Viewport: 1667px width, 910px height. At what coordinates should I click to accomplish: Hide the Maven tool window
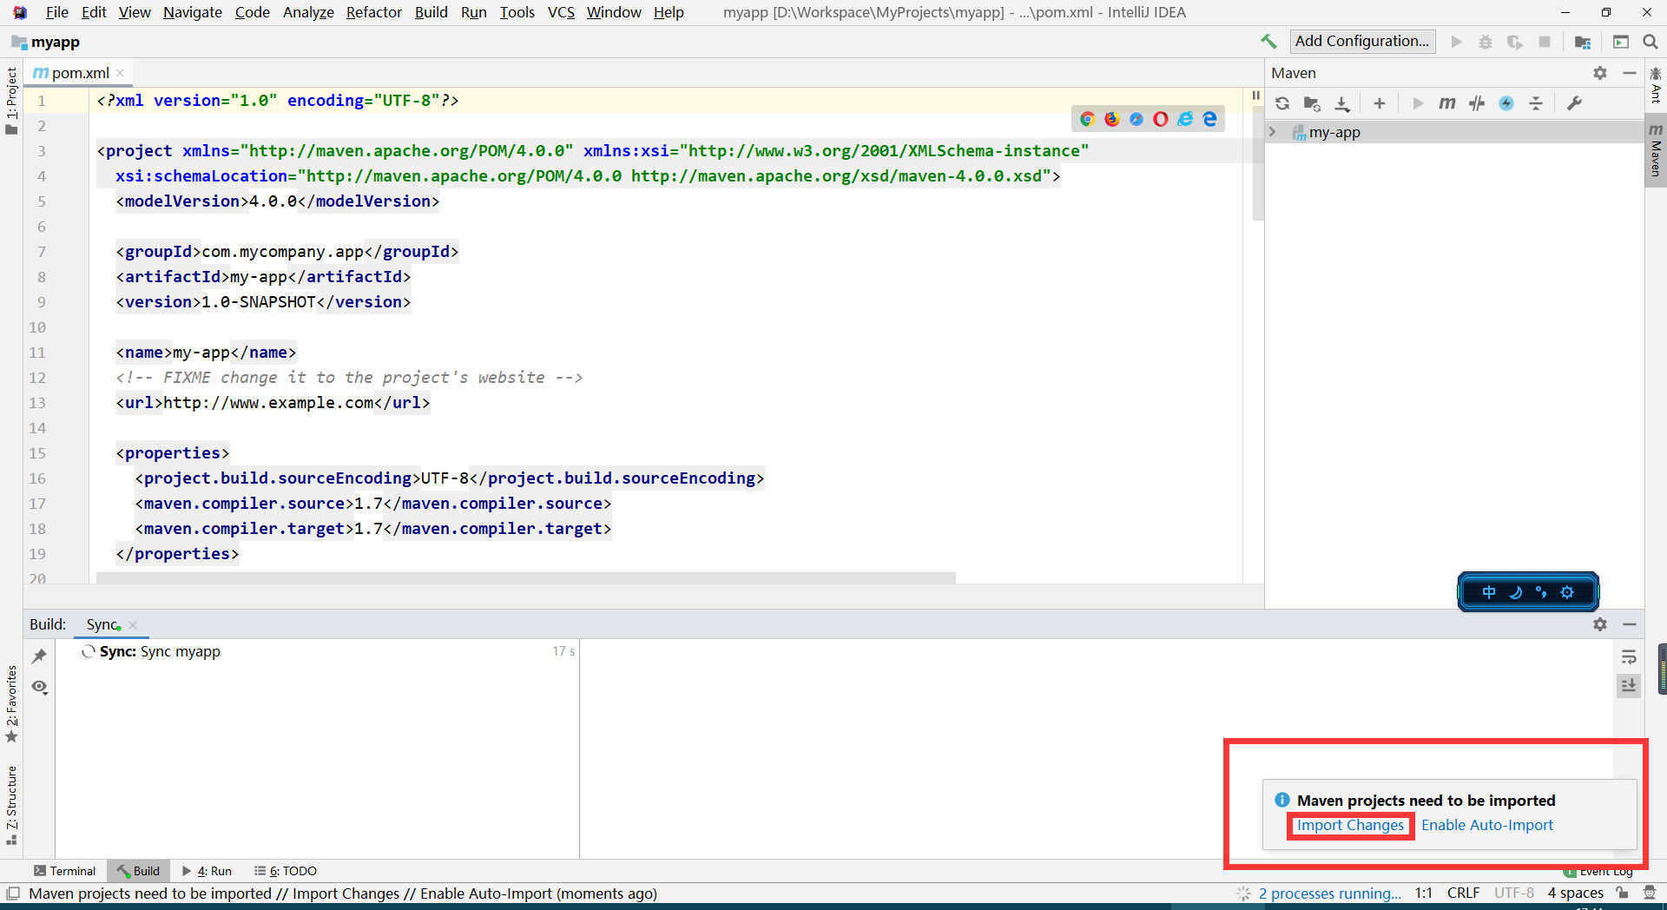click(x=1630, y=73)
